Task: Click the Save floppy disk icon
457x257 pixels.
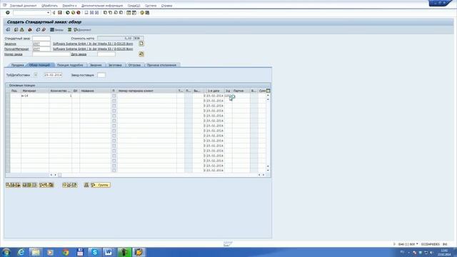Action: coord(60,13)
